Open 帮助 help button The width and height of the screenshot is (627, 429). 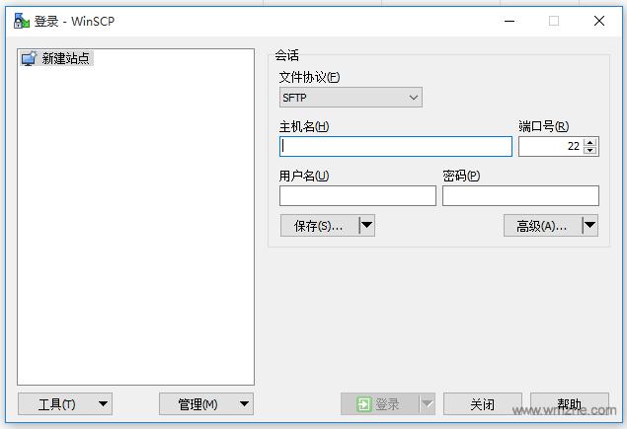coord(570,403)
